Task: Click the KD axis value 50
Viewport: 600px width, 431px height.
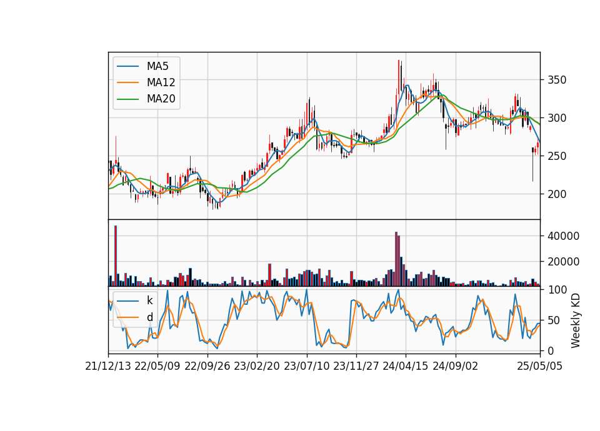Action: (554, 320)
